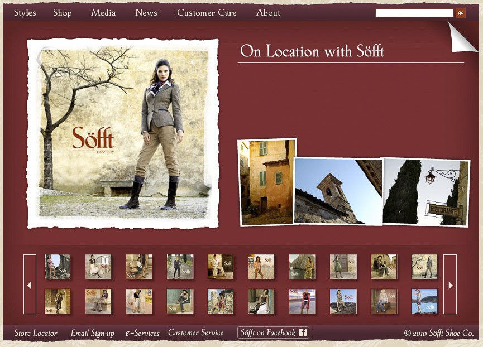Screen dimensions: 483x347
Task: Open the e-Services footer link
Action: point(142,333)
